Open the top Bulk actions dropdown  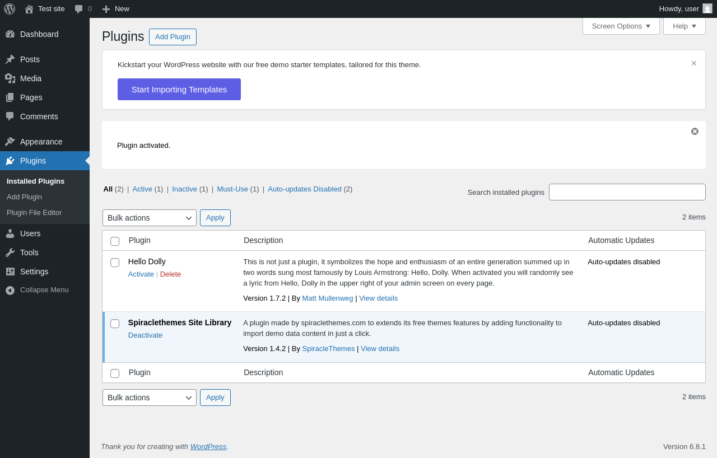(149, 218)
